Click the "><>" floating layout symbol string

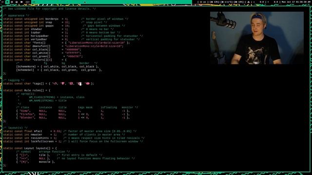click(x=23, y=158)
